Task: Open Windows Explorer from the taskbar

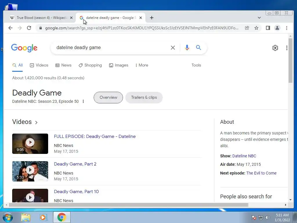Action: [26, 217]
